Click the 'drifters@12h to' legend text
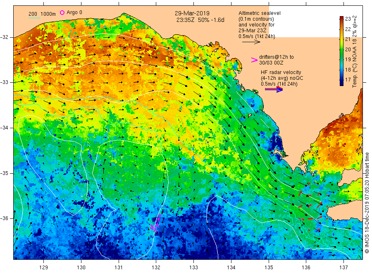Viewport: 372px width, 273px height. [277, 57]
